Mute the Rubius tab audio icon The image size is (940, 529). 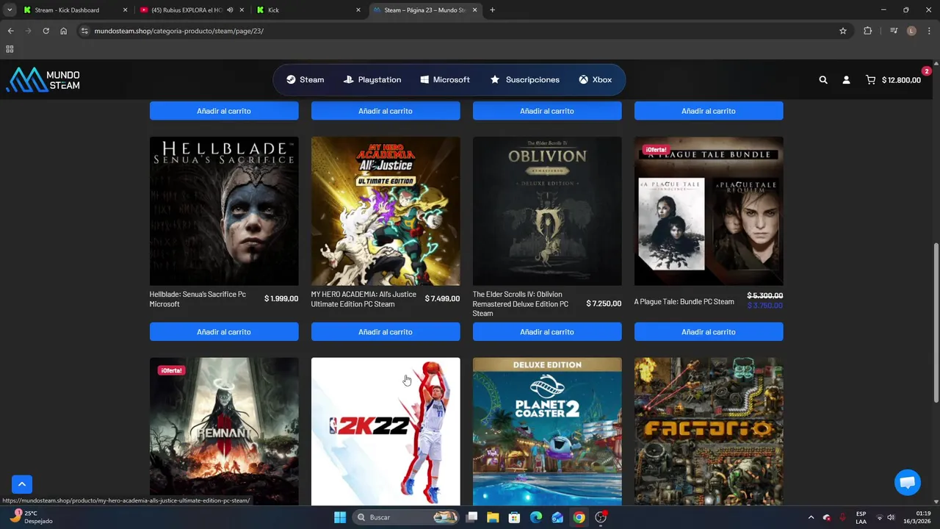tap(230, 10)
